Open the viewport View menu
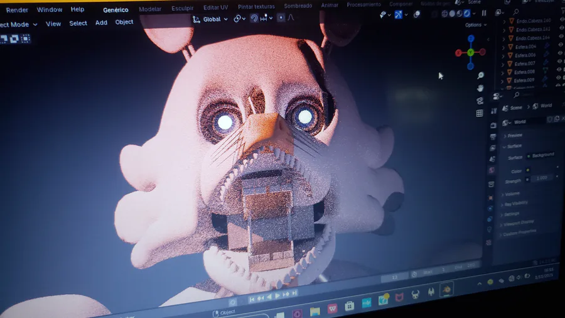 tap(53, 24)
